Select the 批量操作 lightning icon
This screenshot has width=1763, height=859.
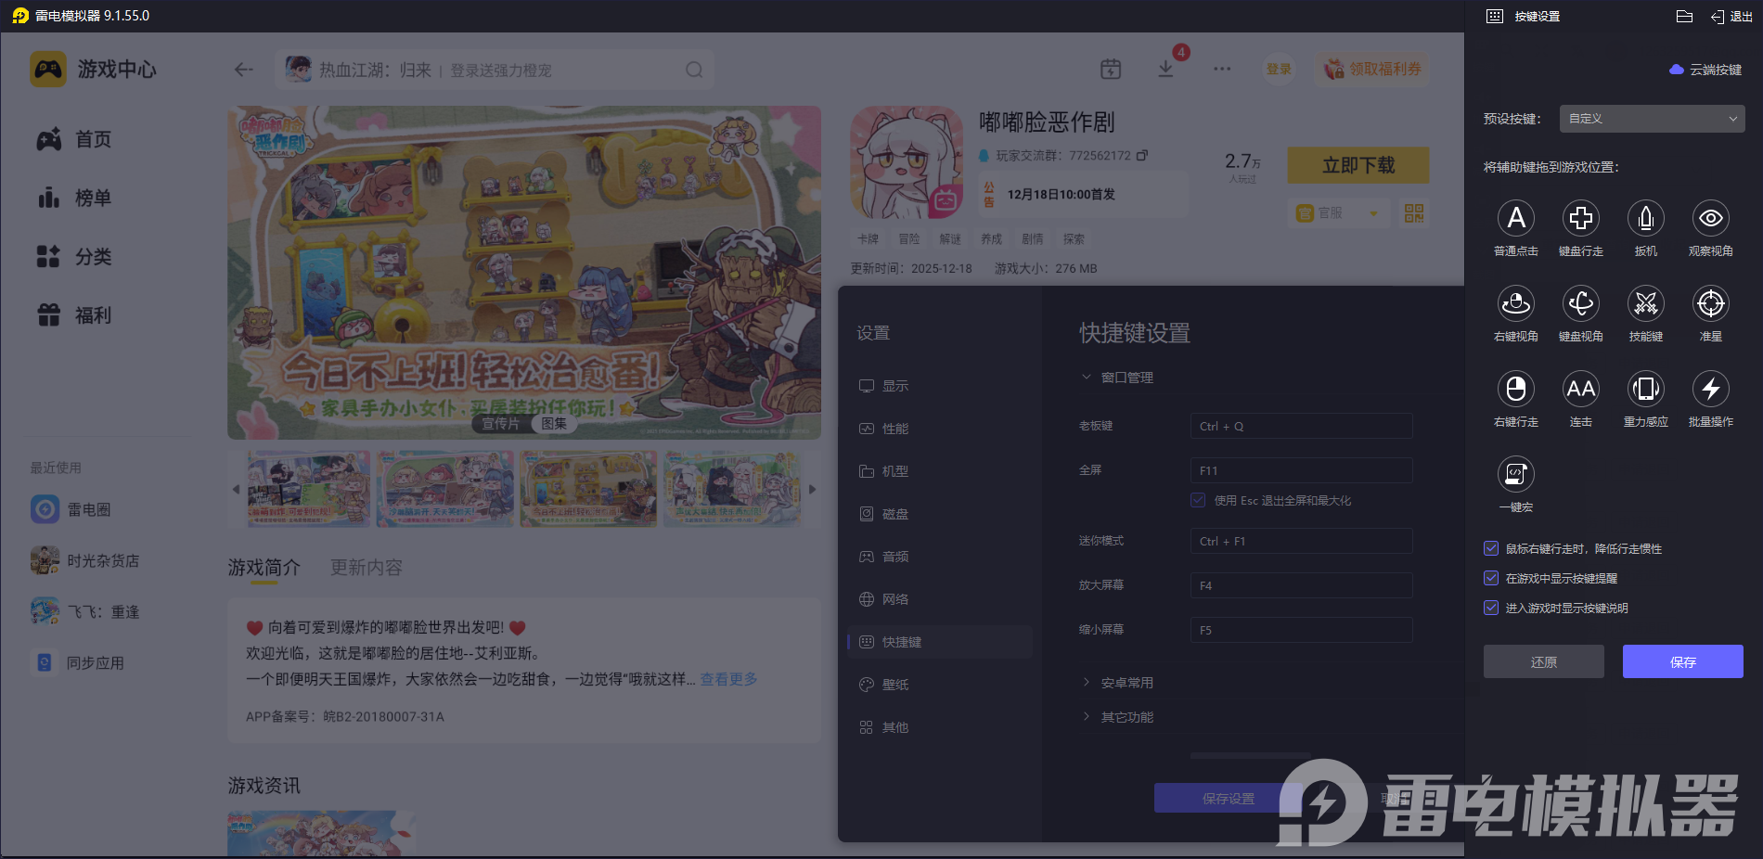tap(1711, 389)
